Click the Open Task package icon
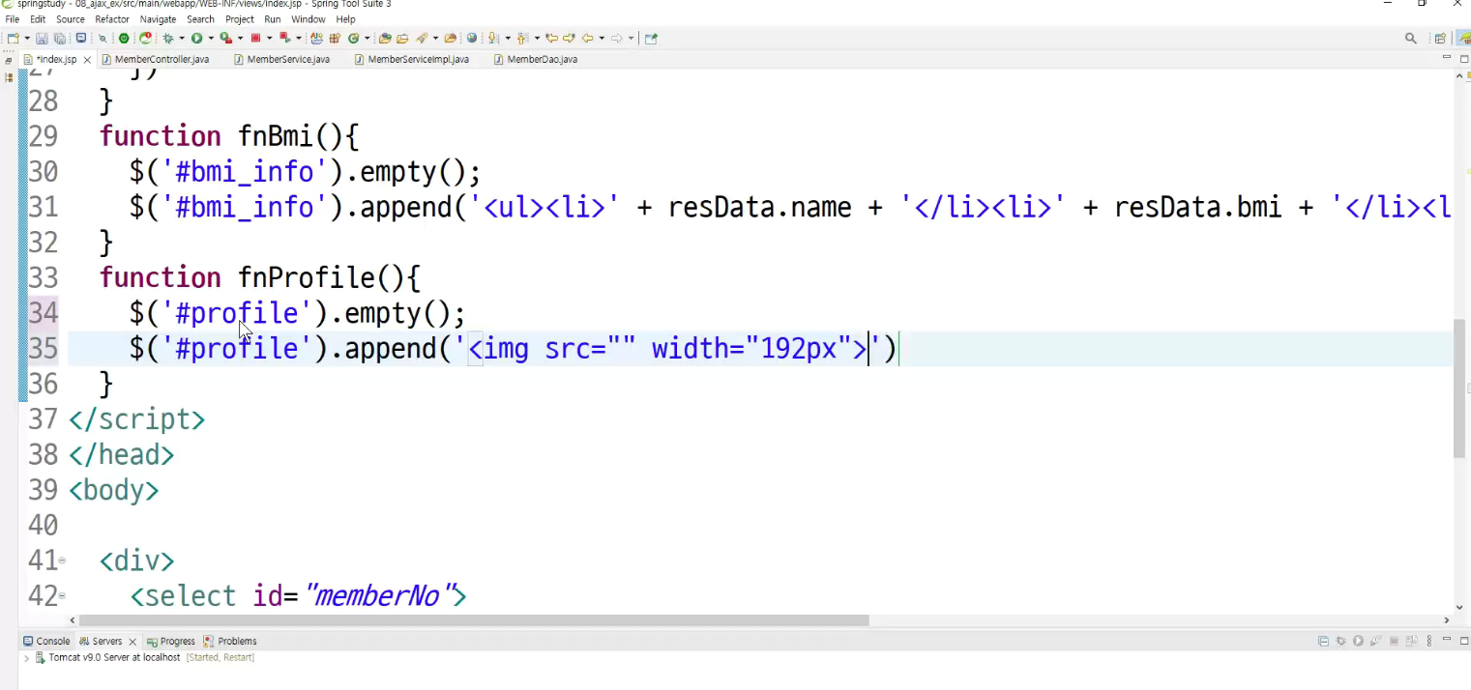 (402, 39)
